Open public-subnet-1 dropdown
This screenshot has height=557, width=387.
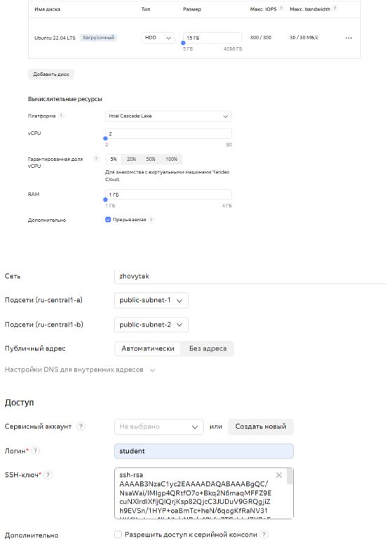151,300
